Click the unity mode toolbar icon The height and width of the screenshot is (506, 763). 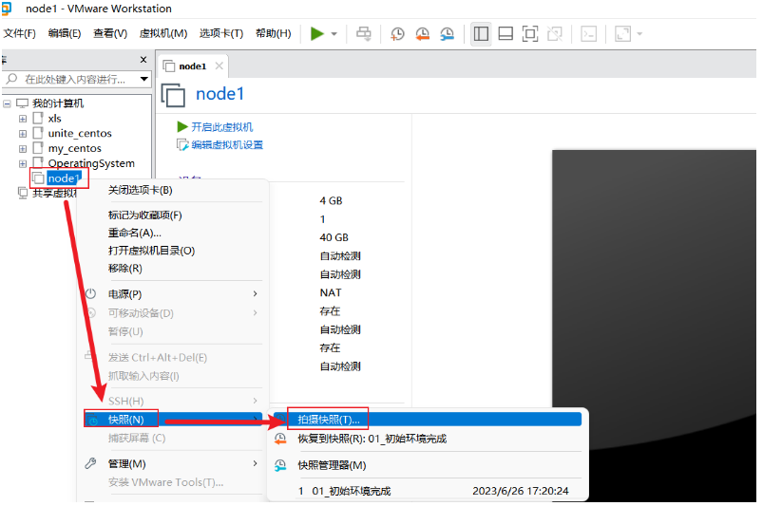pos(554,33)
